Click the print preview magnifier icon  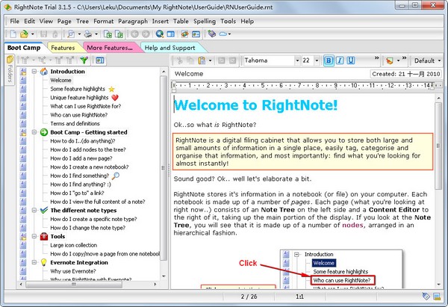pyautogui.click(x=71, y=34)
